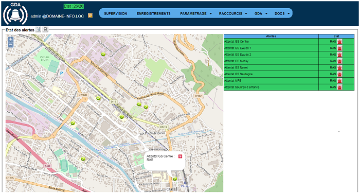Click green marker nearest the stadium fields

(83, 158)
